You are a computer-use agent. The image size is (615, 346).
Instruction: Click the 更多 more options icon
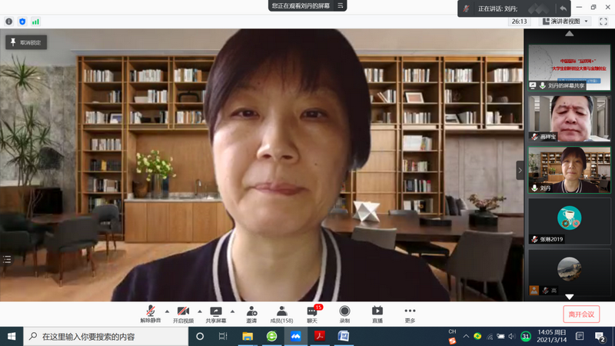pyautogui.click(x=410, y=314)
